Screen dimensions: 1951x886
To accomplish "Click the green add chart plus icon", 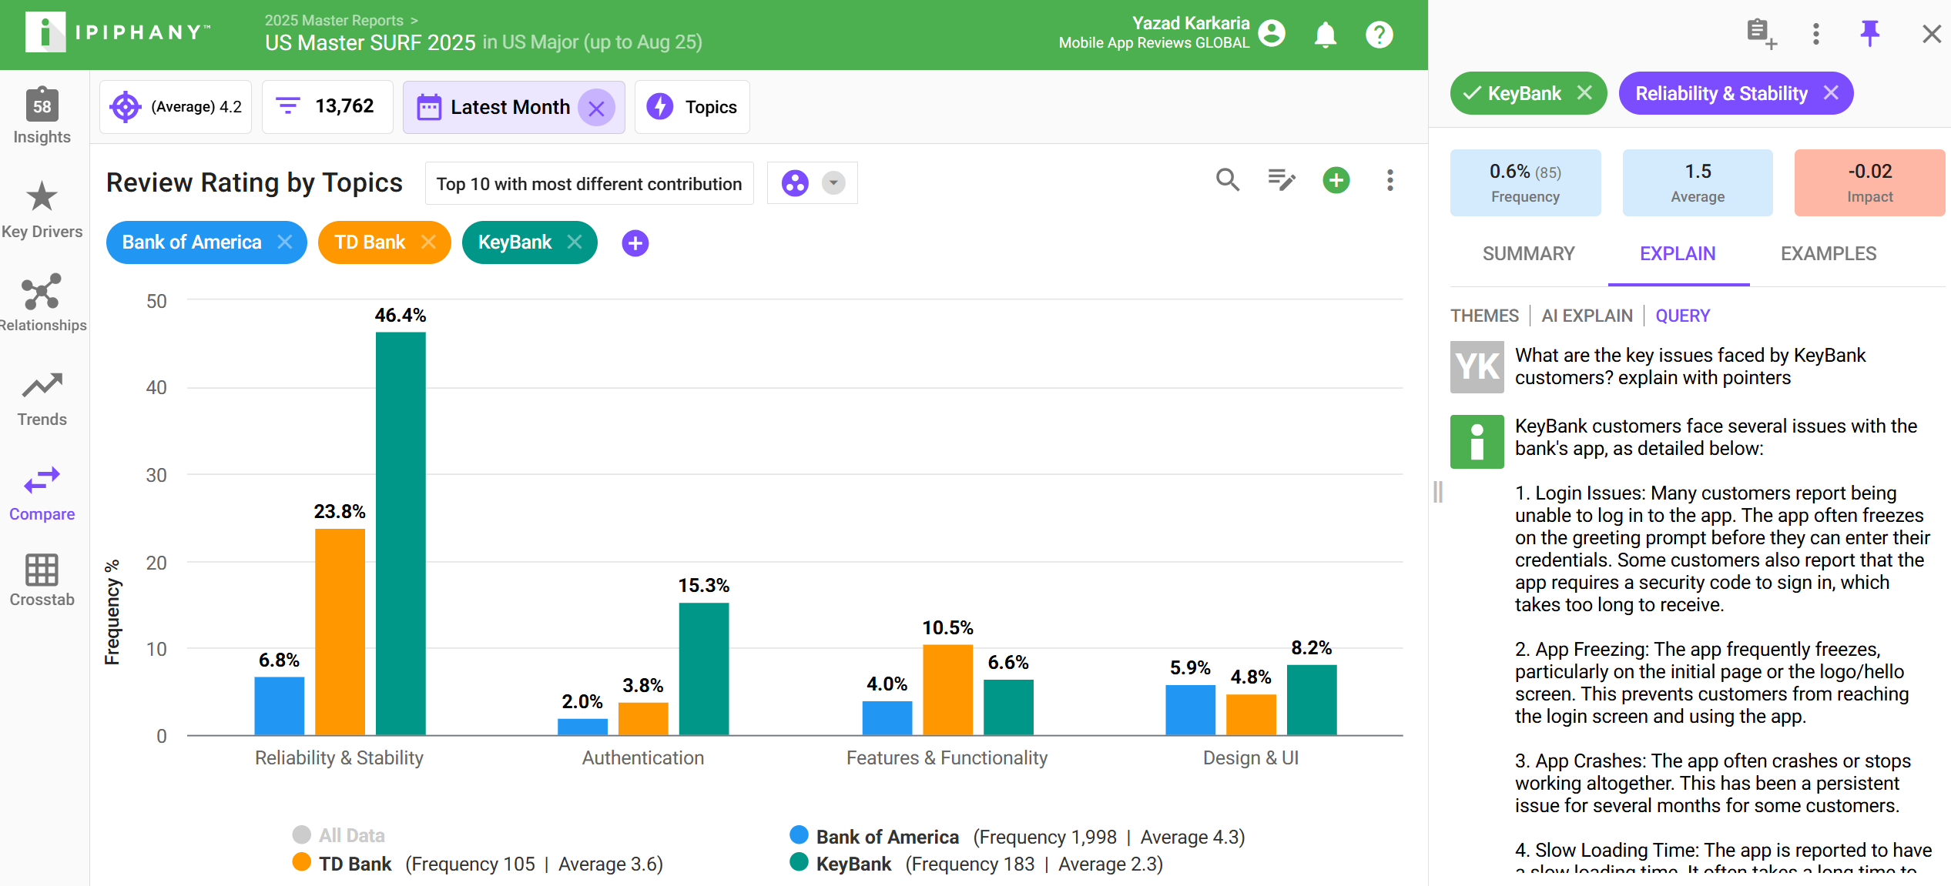I will [1336, 180].
